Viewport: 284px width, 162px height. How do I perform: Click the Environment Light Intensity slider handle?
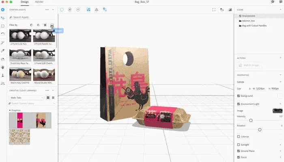[x=251, y=120]
